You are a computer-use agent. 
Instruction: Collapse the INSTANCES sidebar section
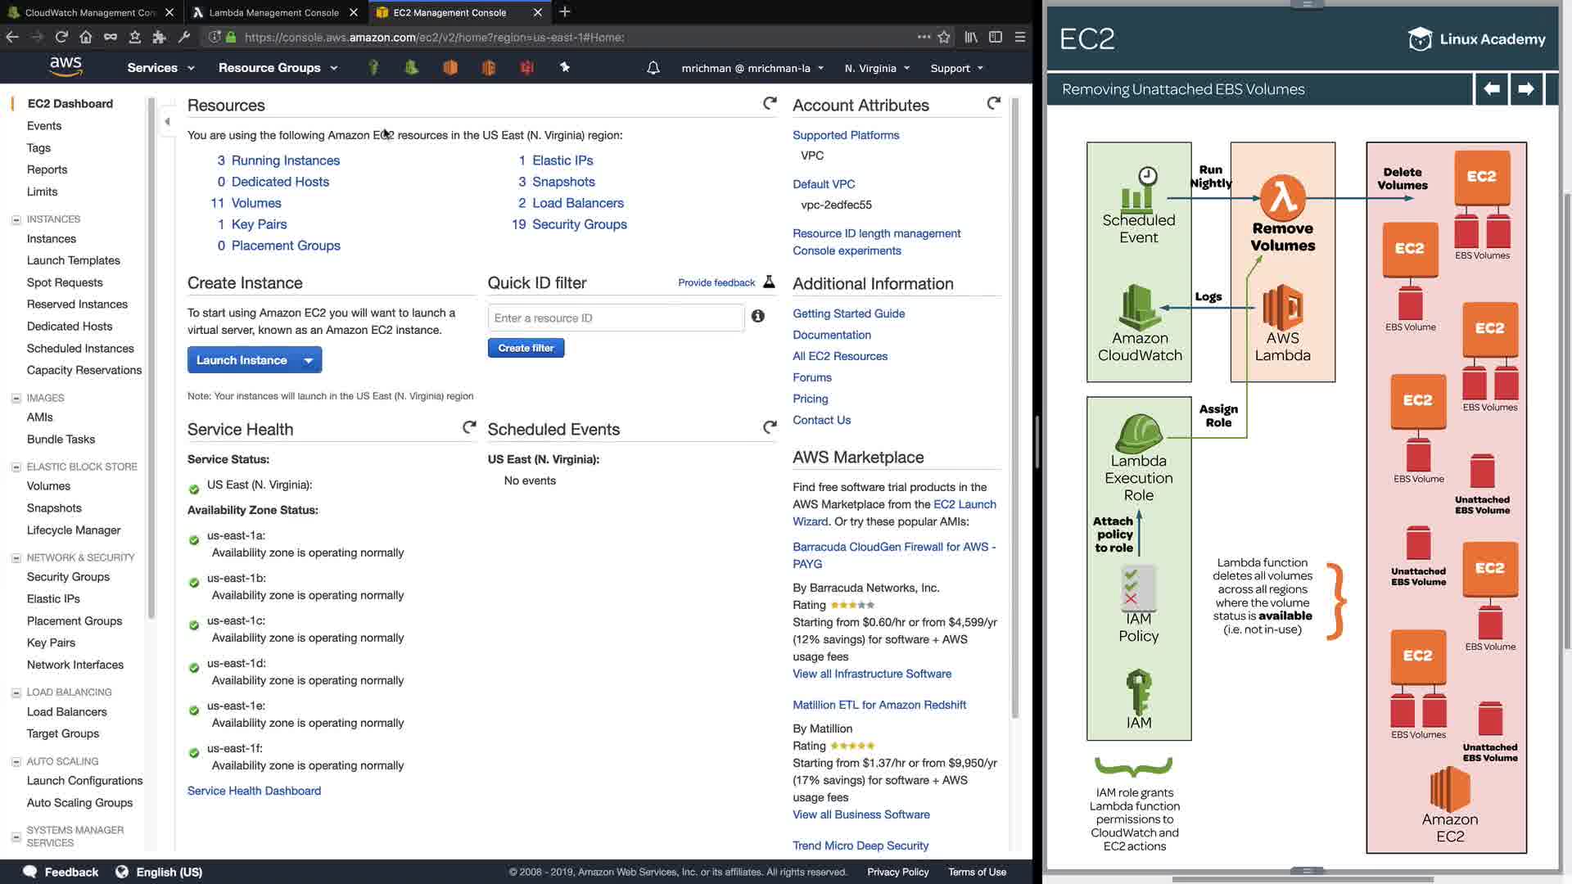[16, 219]
